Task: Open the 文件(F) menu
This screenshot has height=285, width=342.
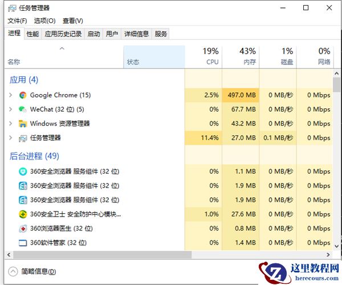Action: (x=17, y=21)
